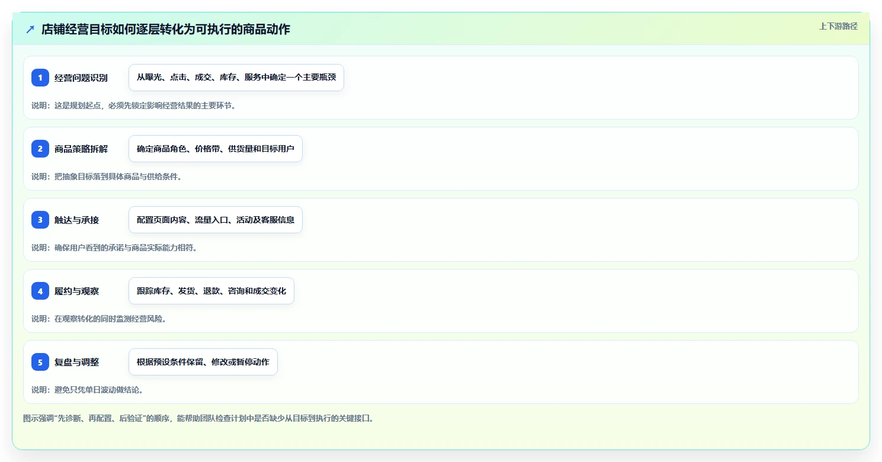Click the 经营问题识别 step label
The image size is (882, 462).
coord(81,78)
